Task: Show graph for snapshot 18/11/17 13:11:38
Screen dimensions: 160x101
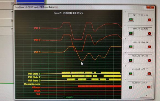Action: (130, 87)
